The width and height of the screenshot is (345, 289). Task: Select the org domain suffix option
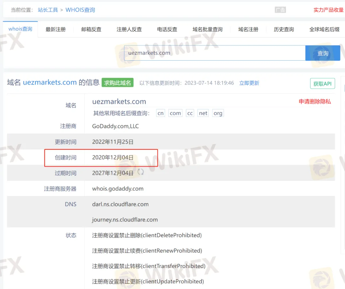(218, 113)
